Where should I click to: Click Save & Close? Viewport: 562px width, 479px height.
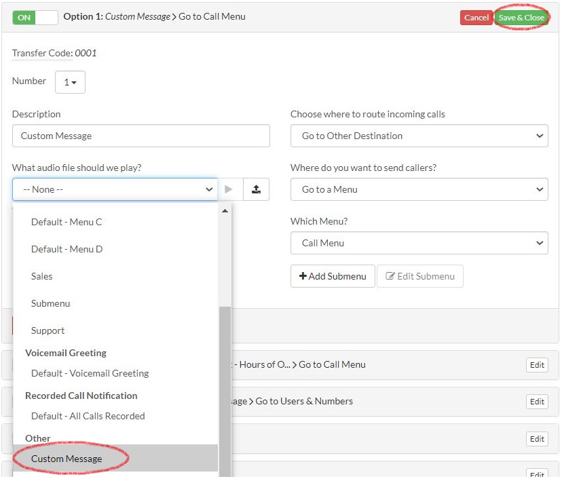(521, 17)
